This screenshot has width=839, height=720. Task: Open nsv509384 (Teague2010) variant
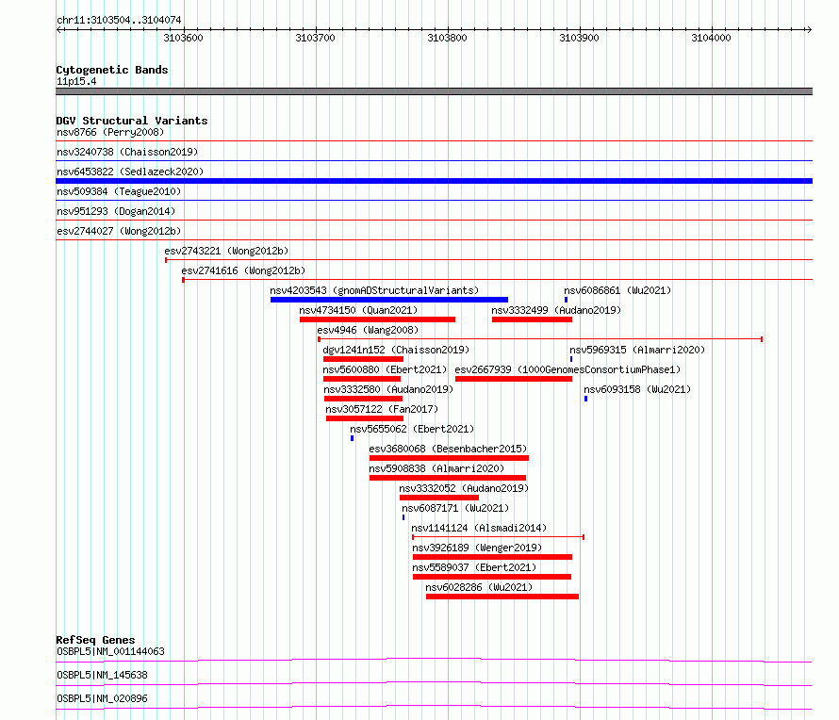(119, 191)
